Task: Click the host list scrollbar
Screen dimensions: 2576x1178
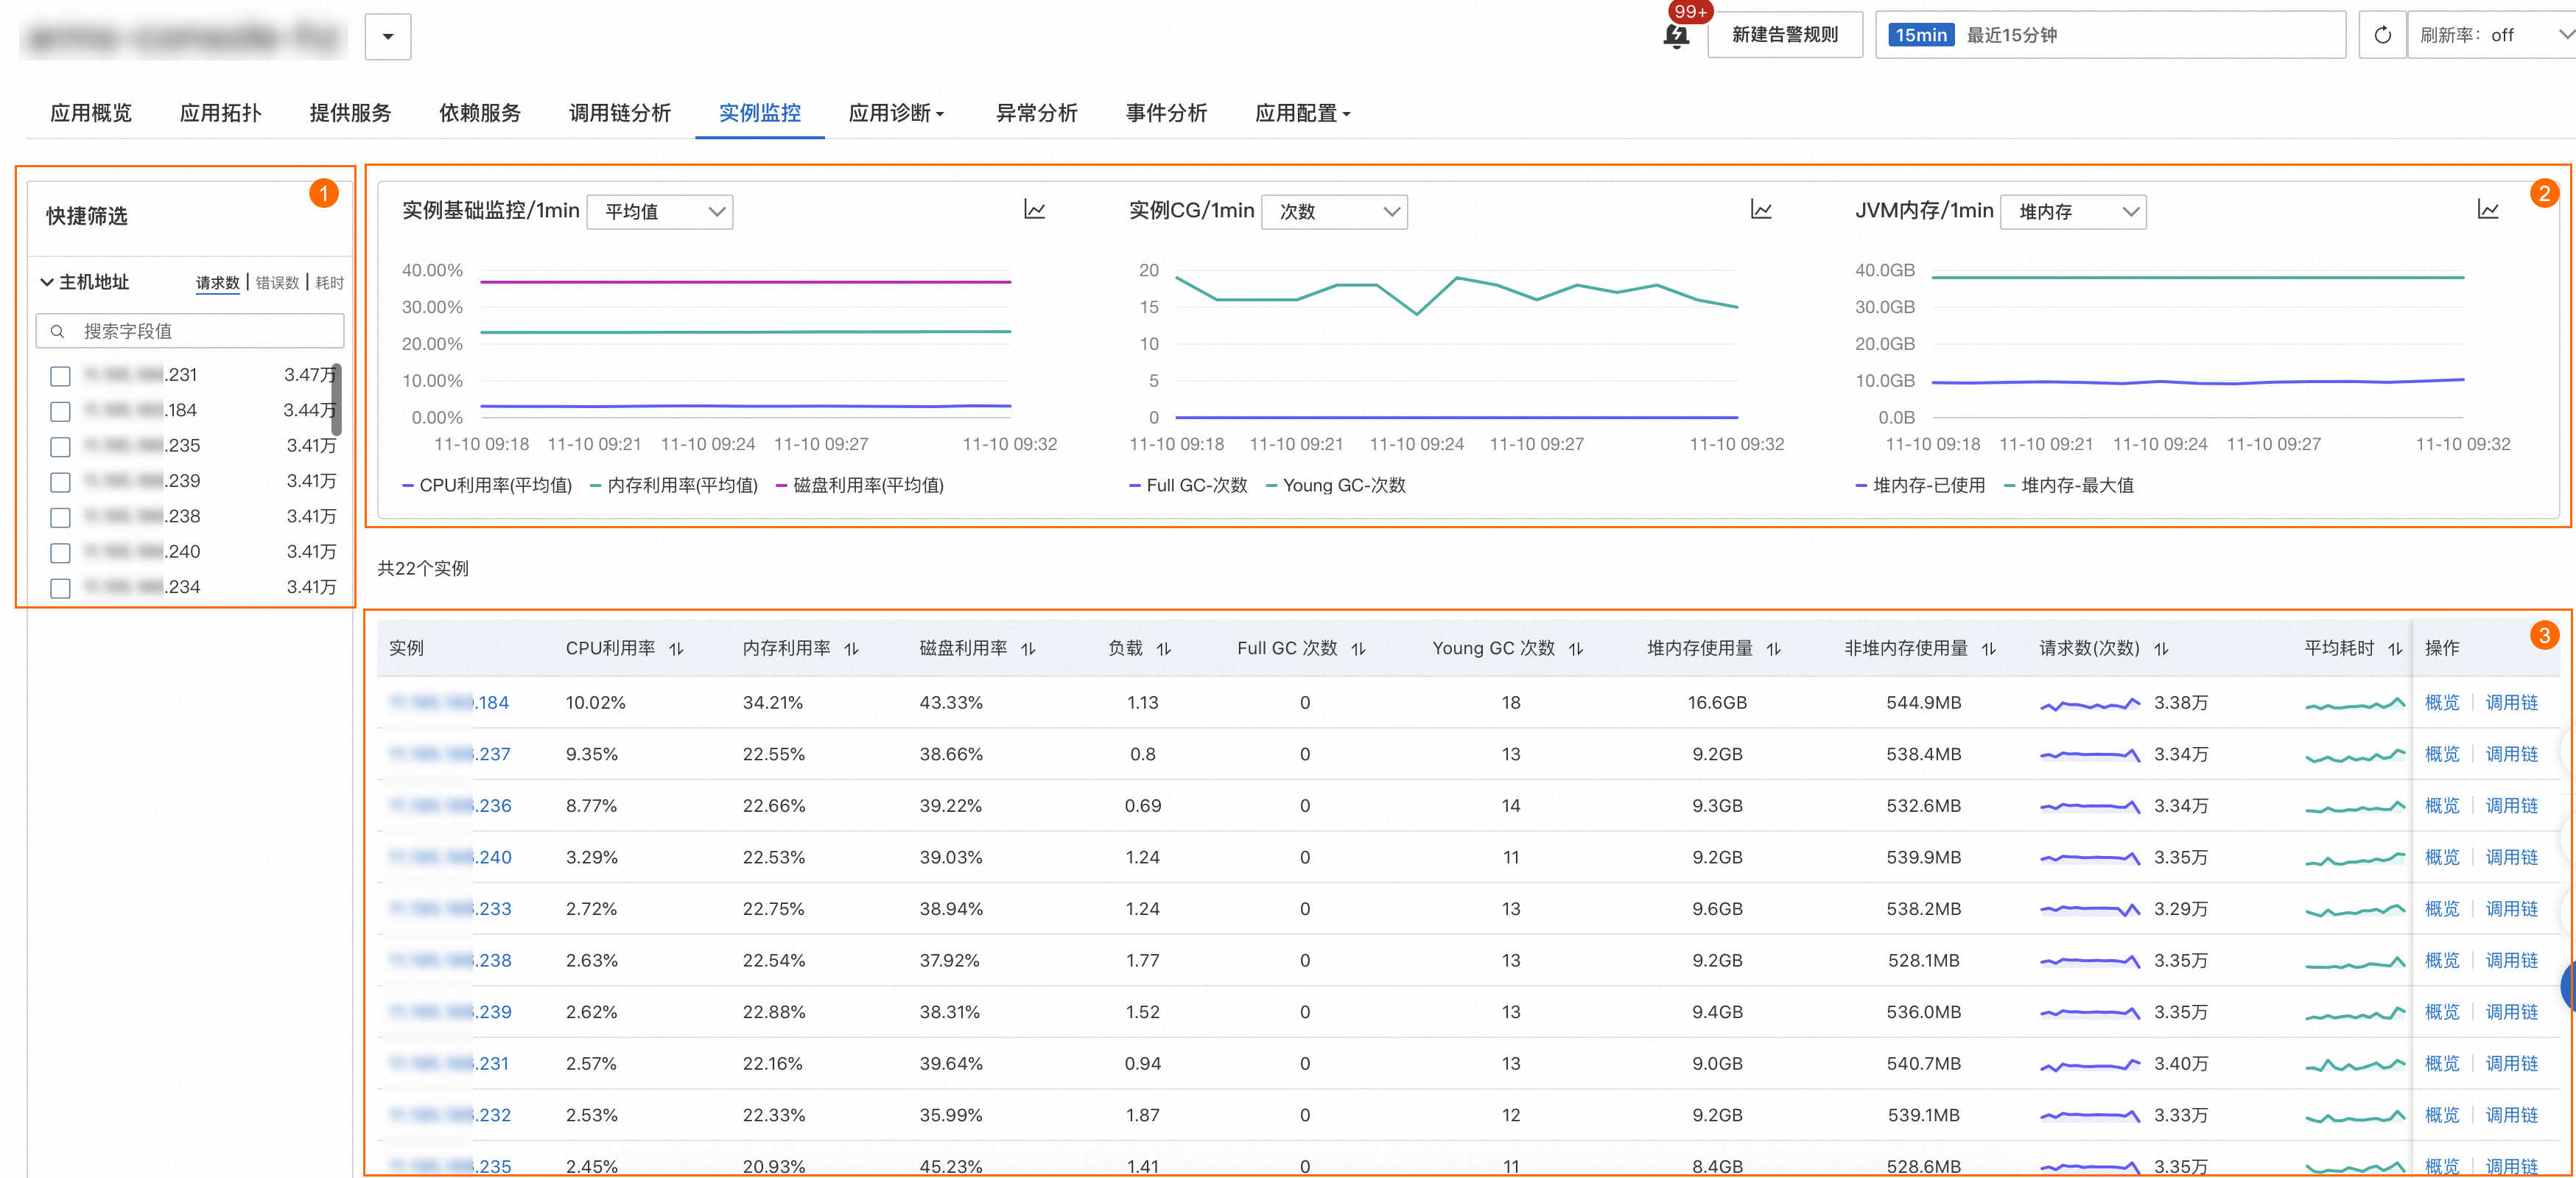Action: tap(337, 400)
